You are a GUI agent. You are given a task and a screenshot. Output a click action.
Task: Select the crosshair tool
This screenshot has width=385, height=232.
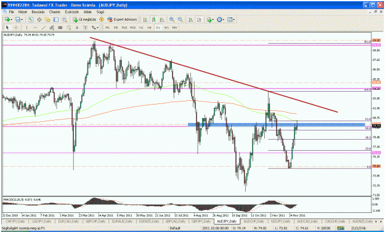click(x=16, y=28)
